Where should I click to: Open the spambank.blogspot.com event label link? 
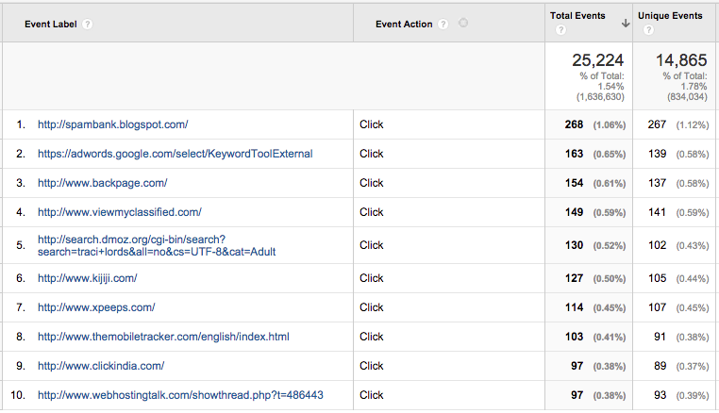[x=112, y=124]
